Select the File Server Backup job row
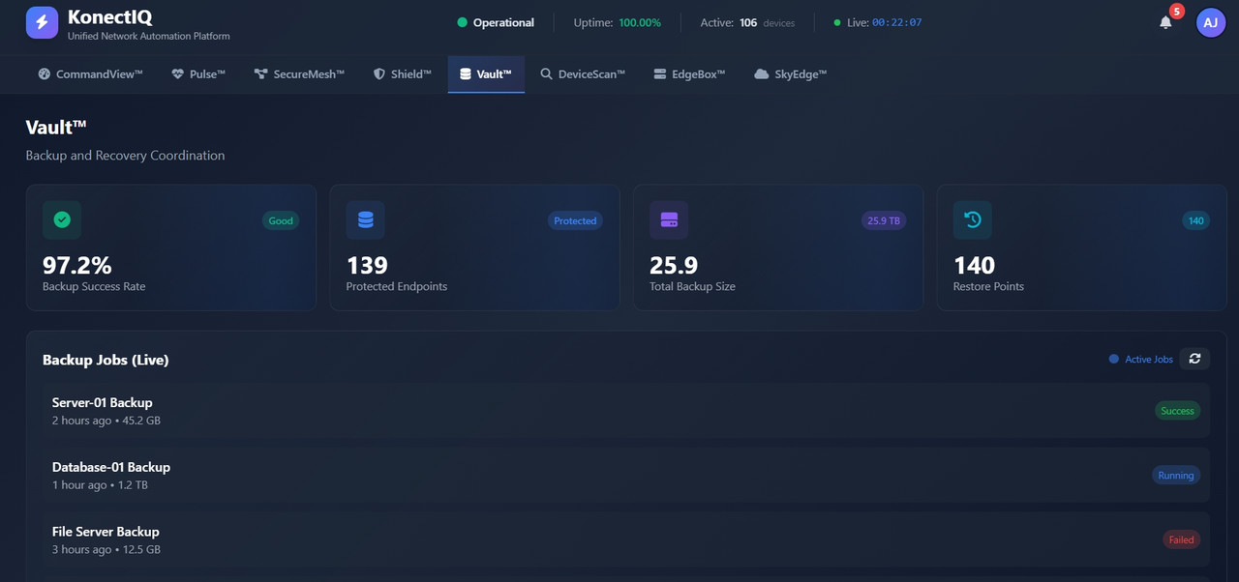This screenshot has width=1239, height=582. point(626,539)
